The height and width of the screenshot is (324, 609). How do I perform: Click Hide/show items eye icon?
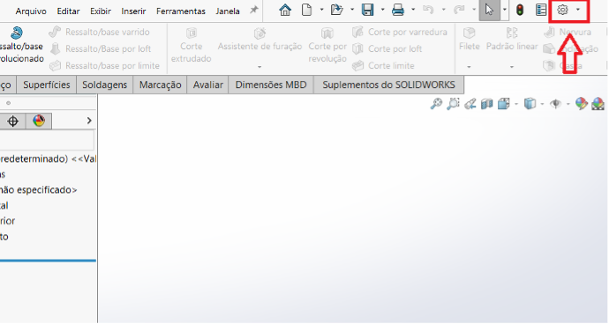[x=556, y=104]
